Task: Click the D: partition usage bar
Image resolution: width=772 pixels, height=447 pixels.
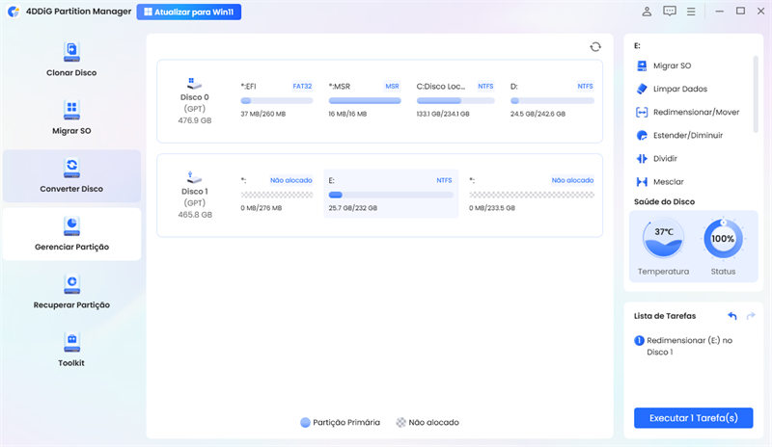Action: coord(551,100)
